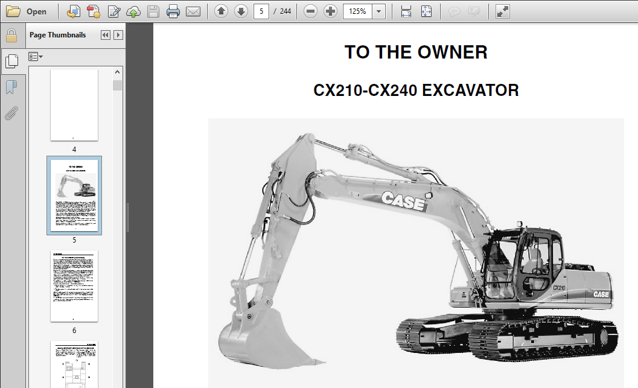Viewport: 638px width, 388px height.
Task: Open the zoom level dropdown arrow
Action: (x=379, y=11)
